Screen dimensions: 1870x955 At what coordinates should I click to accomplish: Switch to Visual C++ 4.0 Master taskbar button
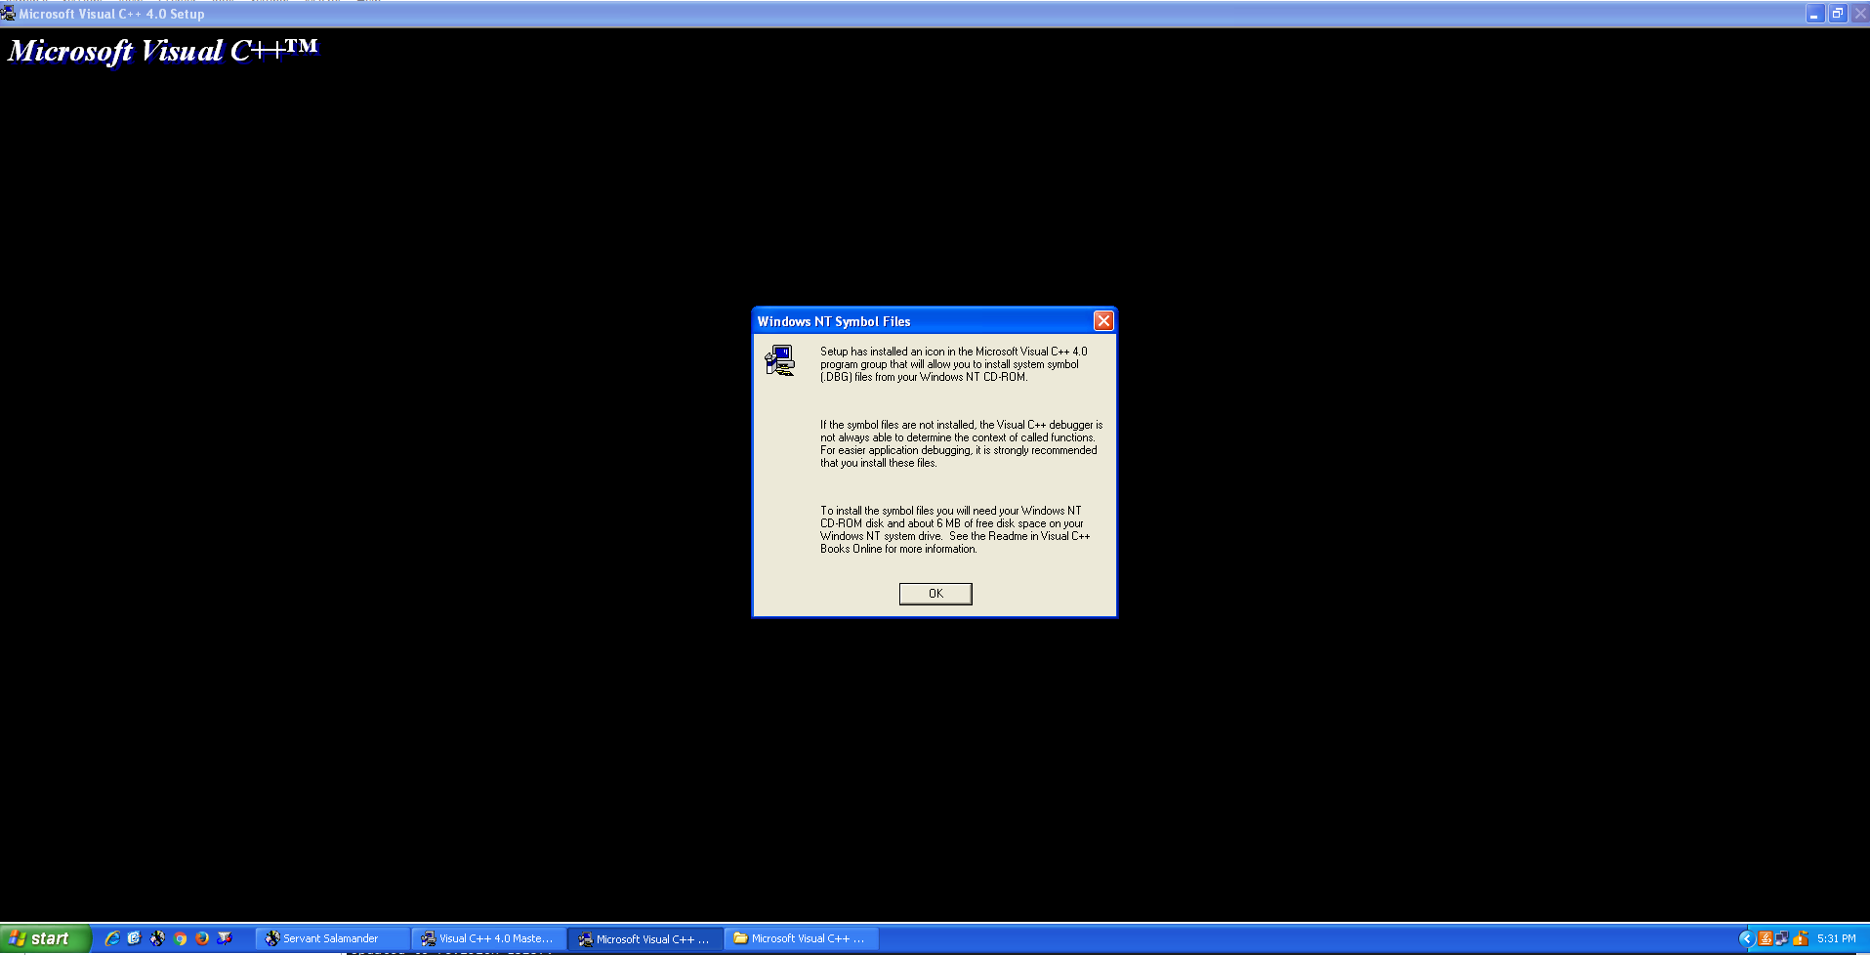pyautogui.click(x=488, y=938)
